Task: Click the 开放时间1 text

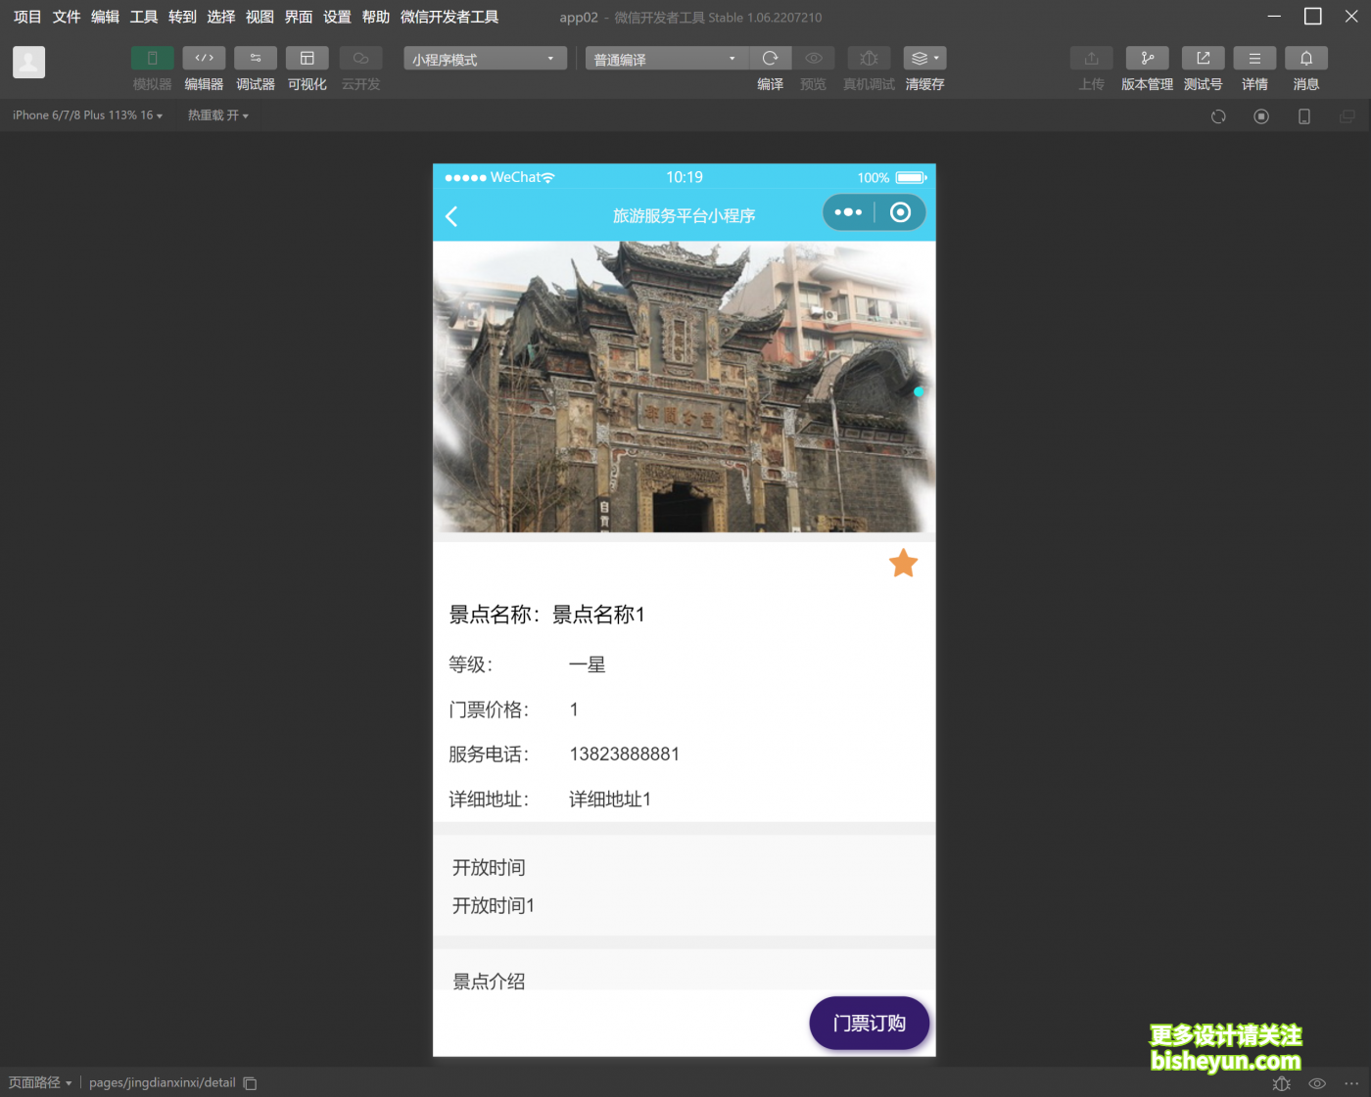Action: (x=494, y=906)
